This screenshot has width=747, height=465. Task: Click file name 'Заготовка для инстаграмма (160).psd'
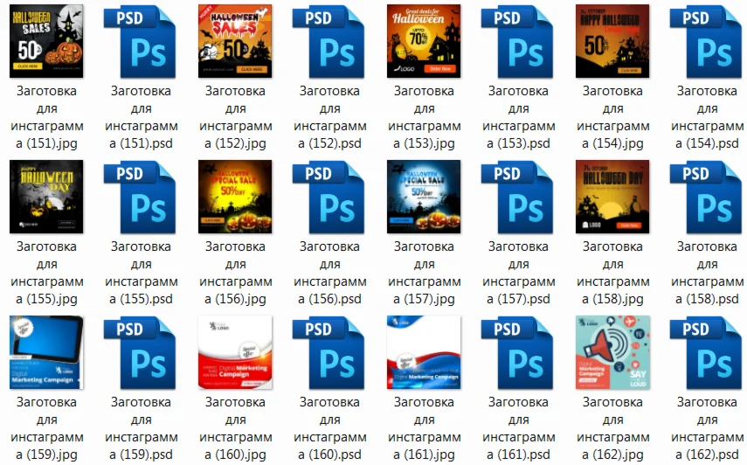click(329, 429)
